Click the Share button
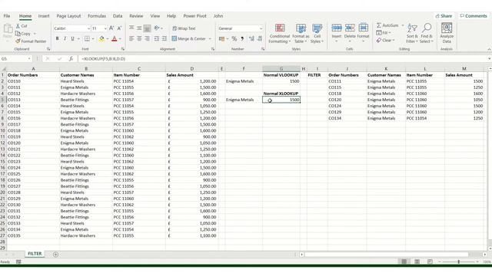 [444, 16]
